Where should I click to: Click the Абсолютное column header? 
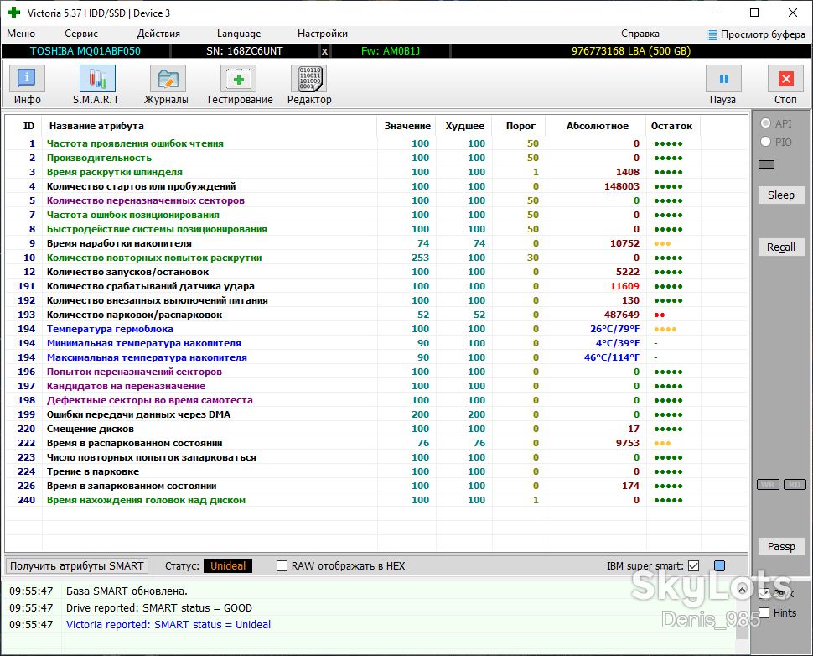pyautogui.click(x=598, y=126)
